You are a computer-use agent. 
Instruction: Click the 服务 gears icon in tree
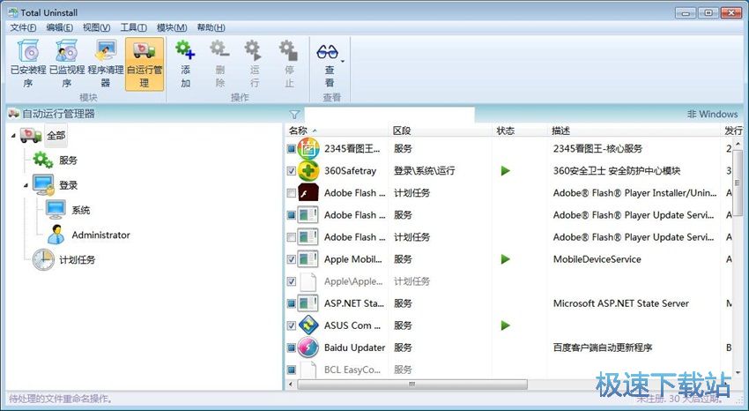point(43,161)
